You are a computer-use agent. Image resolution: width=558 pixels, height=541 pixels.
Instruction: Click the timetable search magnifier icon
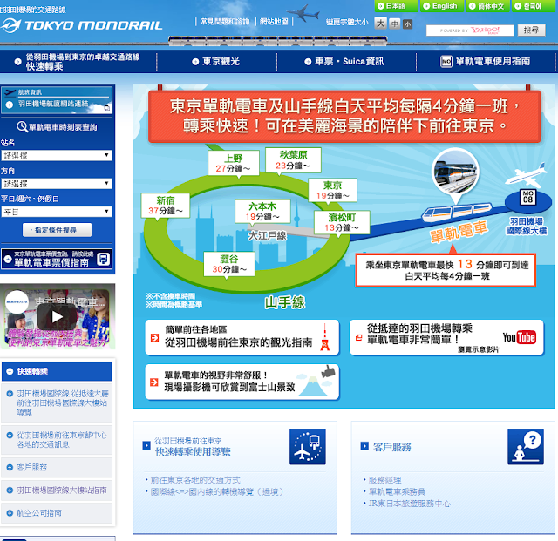[x=22, y=126]
